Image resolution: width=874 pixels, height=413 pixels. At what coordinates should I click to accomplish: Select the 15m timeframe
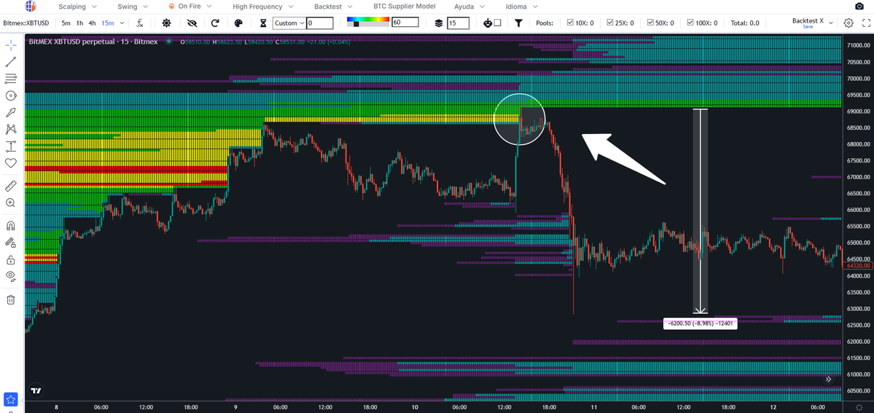pyautogui.click(x=108, y=23)
